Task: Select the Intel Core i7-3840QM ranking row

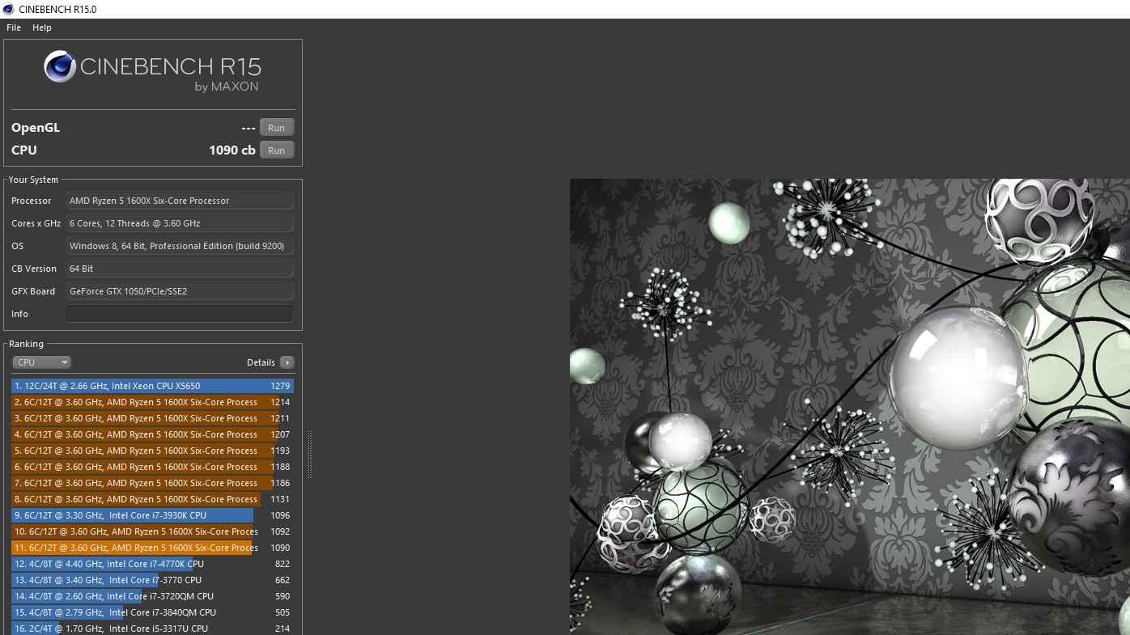Action: (152, 612)
